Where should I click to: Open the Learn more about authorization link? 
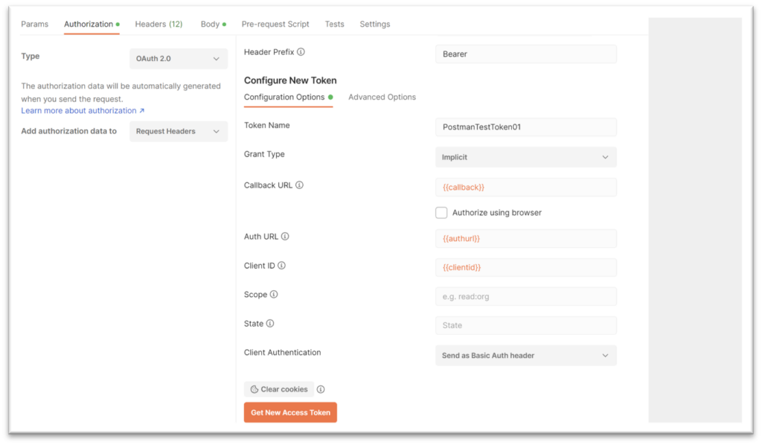click(x=78, y=110)
